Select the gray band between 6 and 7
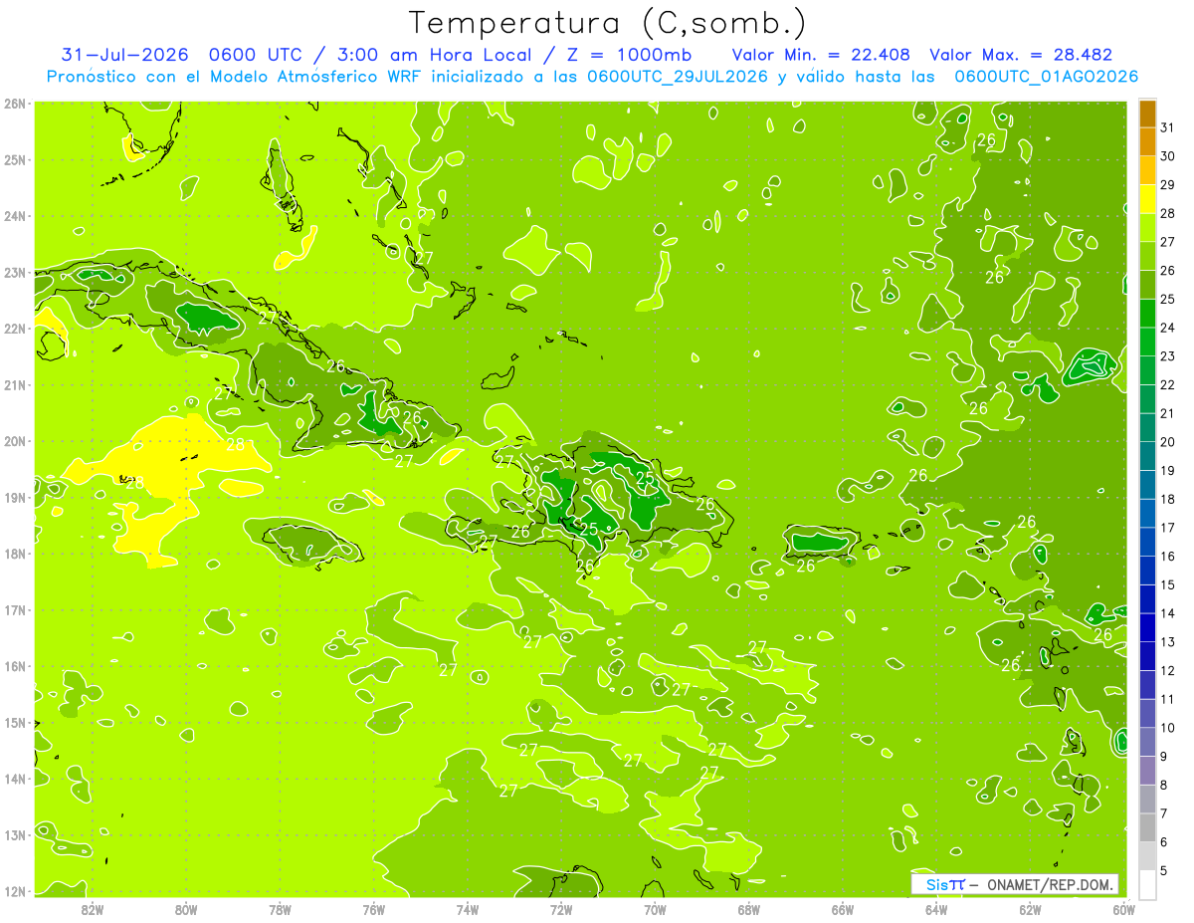1194x923 pixels. click(1147, 827)
